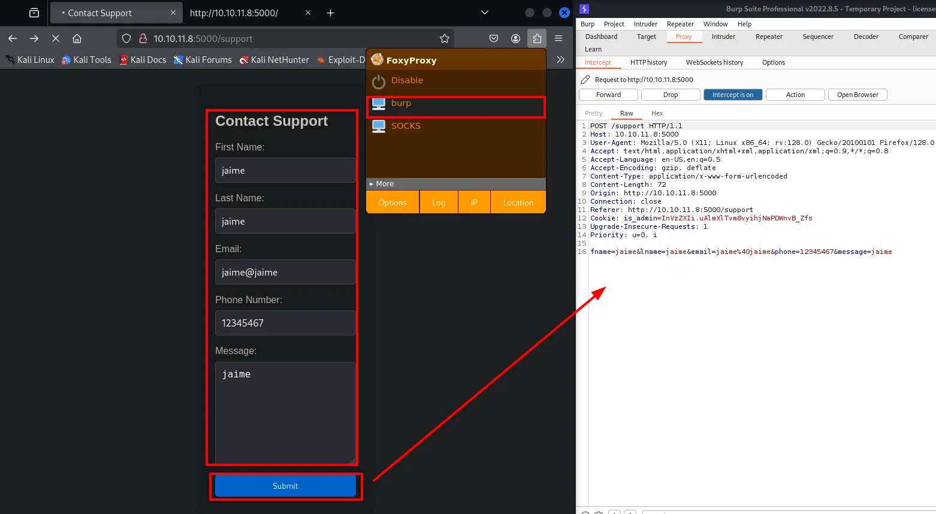This screenshot has height=514, width=936.
Task: Open the Kali Linux bookmark
Action: 30,60
